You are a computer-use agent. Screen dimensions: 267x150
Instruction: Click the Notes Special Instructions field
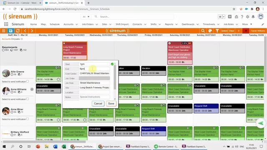[94, 97]
